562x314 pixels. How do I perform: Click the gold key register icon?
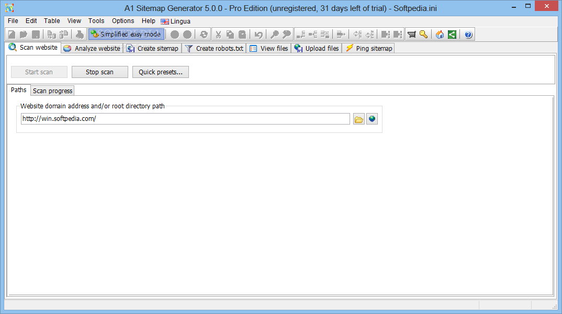[x=424, y=35]
